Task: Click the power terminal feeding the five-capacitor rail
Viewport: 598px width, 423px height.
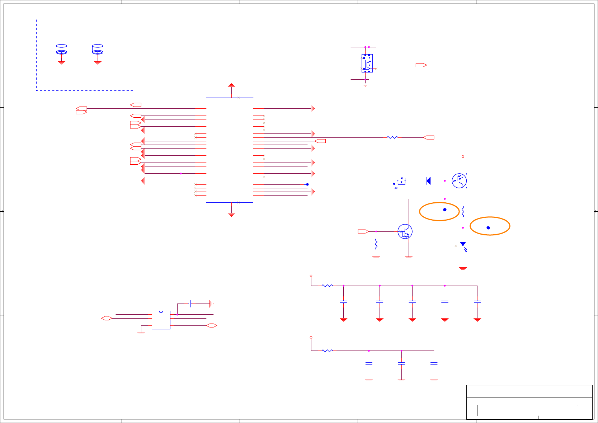Action: click(311, 276)
